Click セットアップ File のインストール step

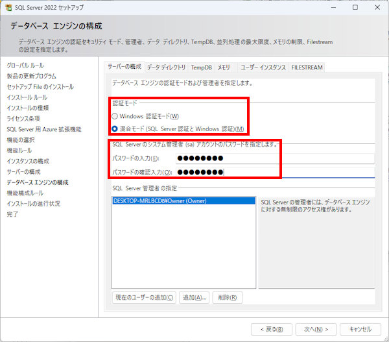coord(40,87)
